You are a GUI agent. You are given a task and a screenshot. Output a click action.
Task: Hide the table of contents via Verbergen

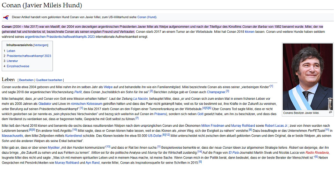pos(40,45)
